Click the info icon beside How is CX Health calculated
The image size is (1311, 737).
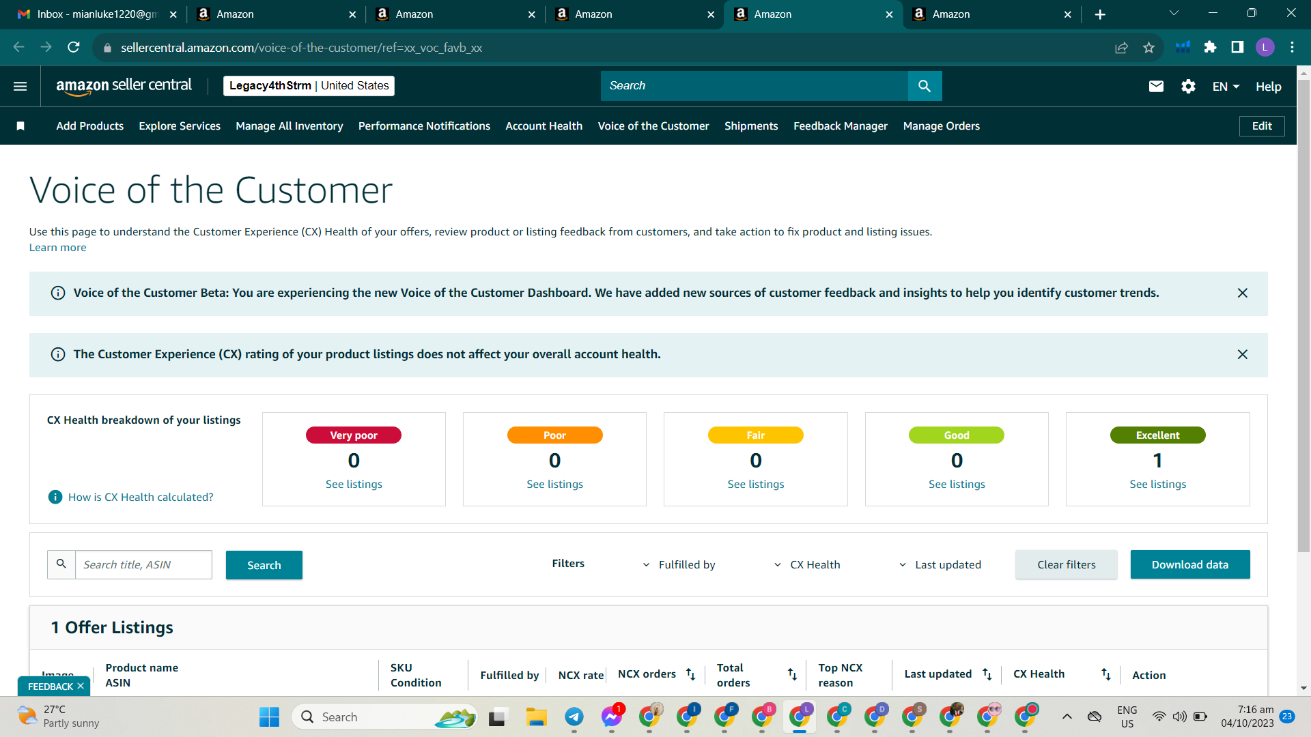coord(55,497)
